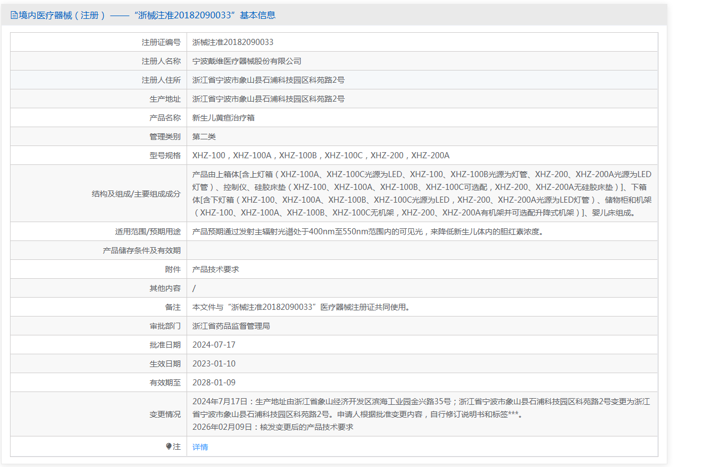Click the 产品名称 label
Screen dimensions: 719x467
165,118
